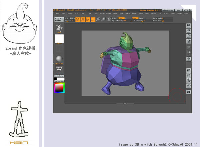The image size is (200, 147).
Task: Toggle the orange Frame (polyframe) button
Action: click(x=77, y=19)
